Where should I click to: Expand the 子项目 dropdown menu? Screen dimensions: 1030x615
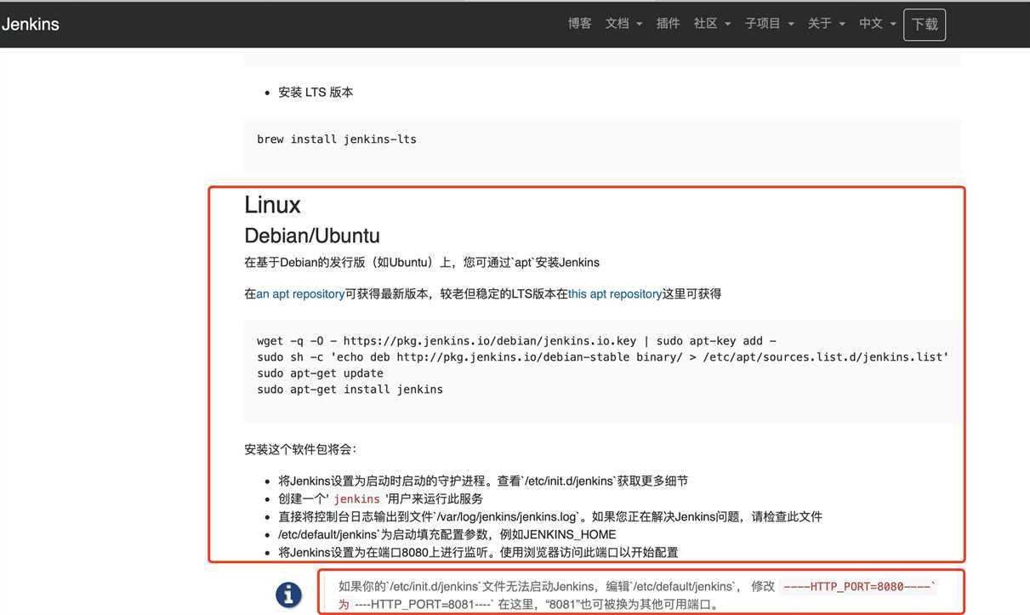(x=770, y=24)
